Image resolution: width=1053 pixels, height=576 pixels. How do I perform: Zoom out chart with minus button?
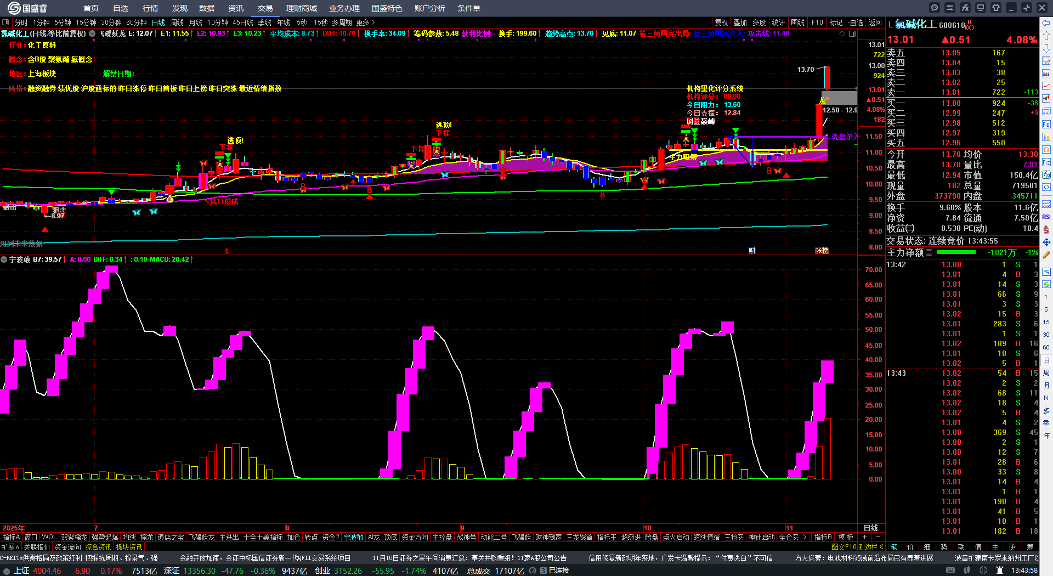click(877, 537)
